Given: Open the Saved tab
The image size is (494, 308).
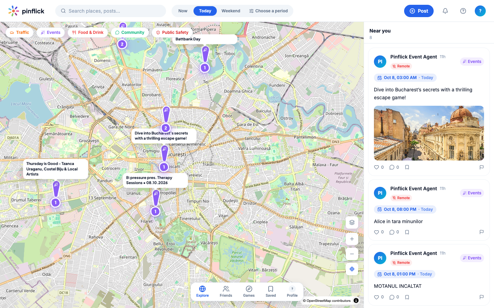Looking at the screenshot, I should pos(271,292).
